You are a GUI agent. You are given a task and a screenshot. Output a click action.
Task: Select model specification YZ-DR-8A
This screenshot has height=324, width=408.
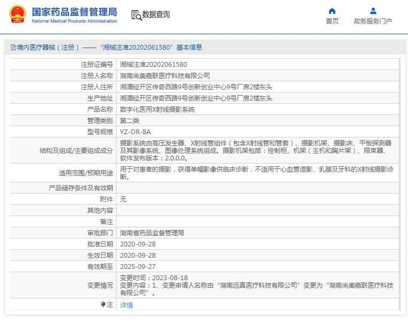click(x=135, y=132)
